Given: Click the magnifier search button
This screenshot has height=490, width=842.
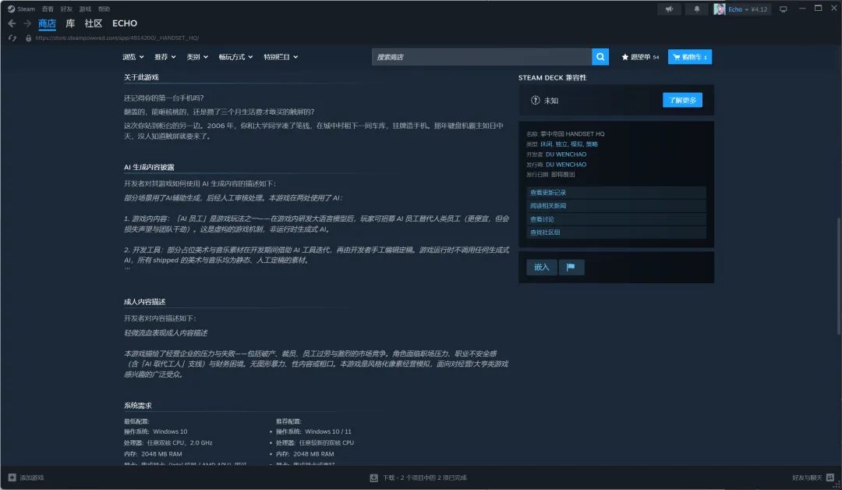Looking at the screenshot, I should (x=600, y=57).
